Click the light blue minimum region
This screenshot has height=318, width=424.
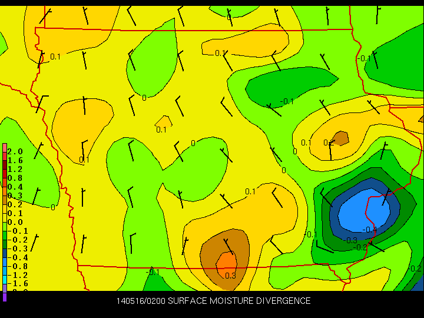pyautogui.click(x=364, y=210)
